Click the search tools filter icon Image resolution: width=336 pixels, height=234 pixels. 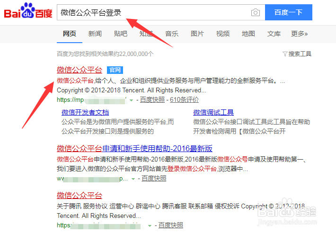point(285,54)
